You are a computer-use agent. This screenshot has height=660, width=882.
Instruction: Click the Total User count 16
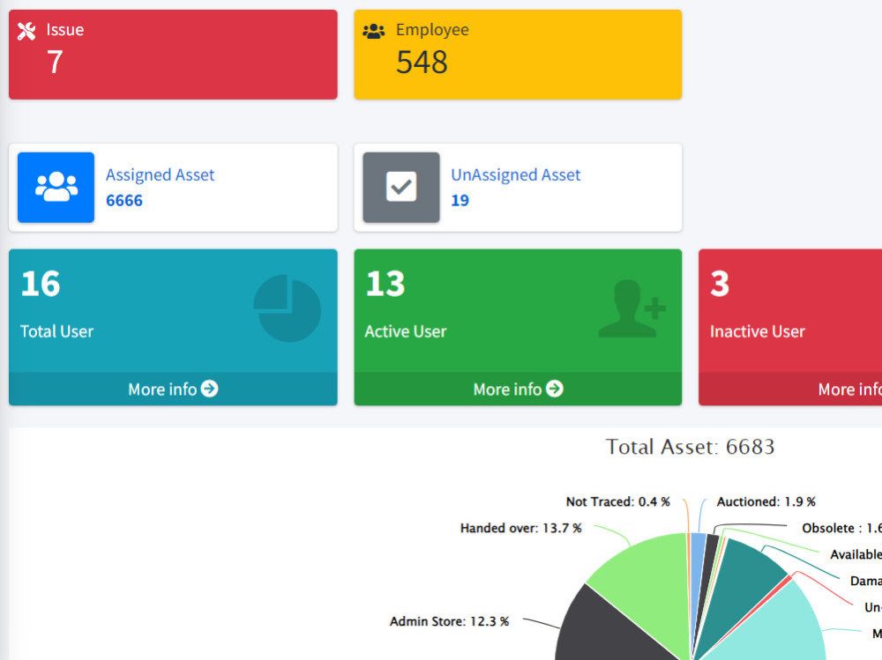click(41, 284)
